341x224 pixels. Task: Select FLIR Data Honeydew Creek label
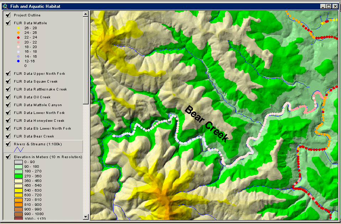(39, 121)
